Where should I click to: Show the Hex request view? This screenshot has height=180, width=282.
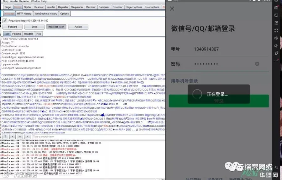(39, 34)
